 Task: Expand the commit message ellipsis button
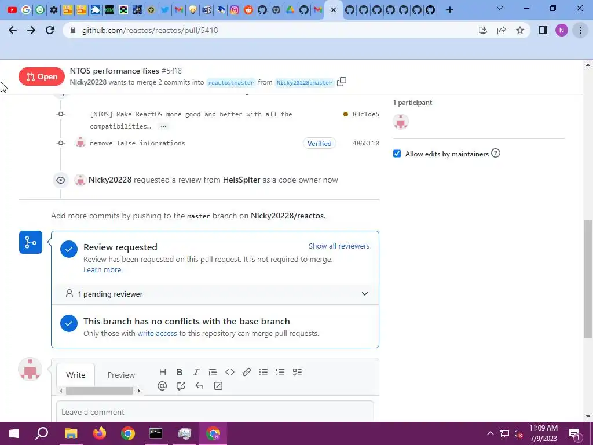[x=163, y=126]
